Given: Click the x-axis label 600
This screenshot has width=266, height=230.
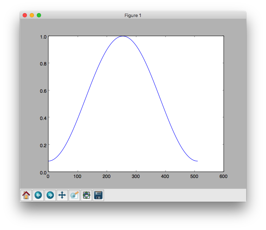Looking at the screenshot, I should coord(224,176).
